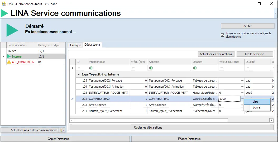Click the grid scroll right arrow
The image size is (278, 142).
pos(271,120)
